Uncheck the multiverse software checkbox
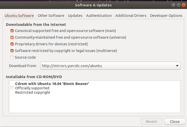Image resolution: width=187 pixels, height=127 pixels. click(12, 51)
